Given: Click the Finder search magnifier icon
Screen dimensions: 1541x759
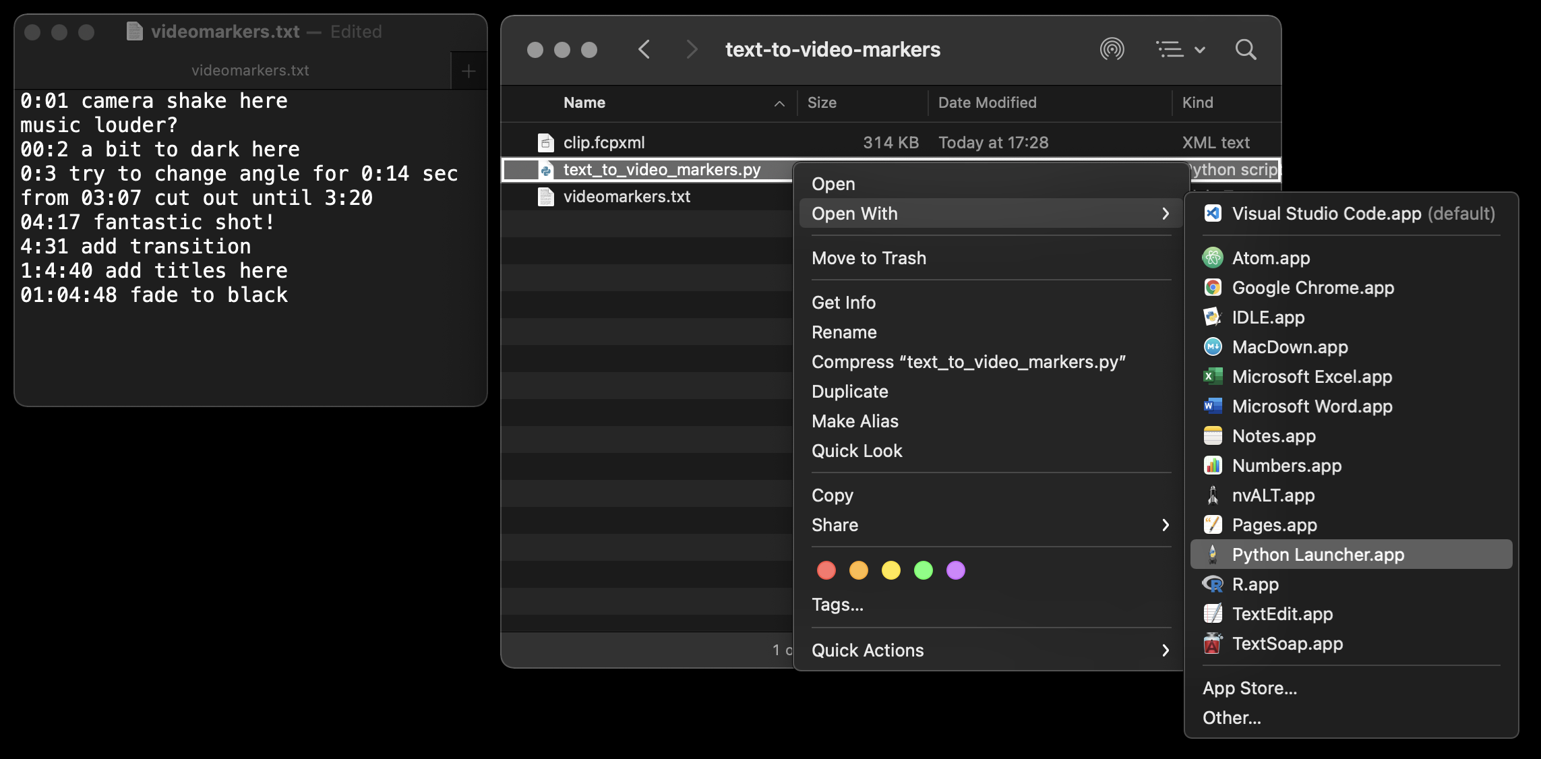Looking at the screenshot, I should (1245, 49).
